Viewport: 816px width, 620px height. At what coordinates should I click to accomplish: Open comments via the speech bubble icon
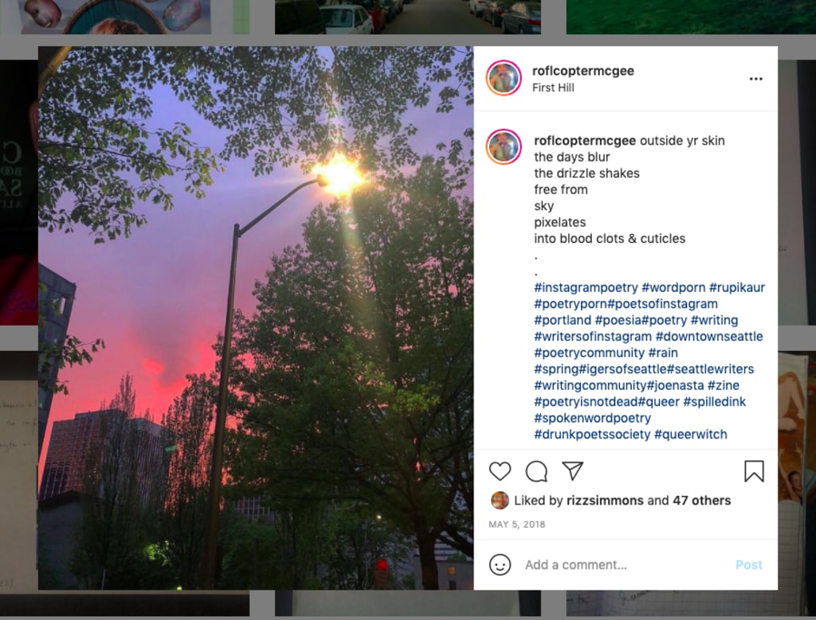[x=536, y=471]
